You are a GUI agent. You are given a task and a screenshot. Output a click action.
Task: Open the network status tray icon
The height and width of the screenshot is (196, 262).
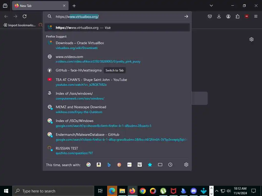223,191
